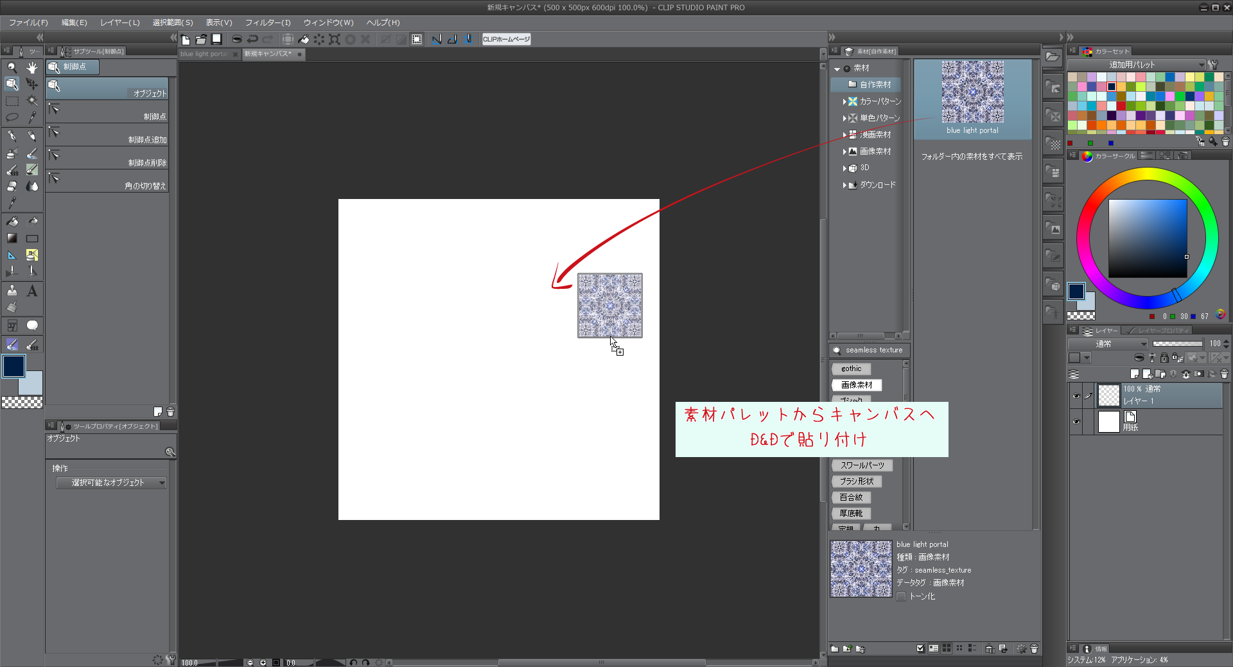Viewport: 1233px width, 667px height.
Task: Pick the Lasso selection tool
Action: 12,117
